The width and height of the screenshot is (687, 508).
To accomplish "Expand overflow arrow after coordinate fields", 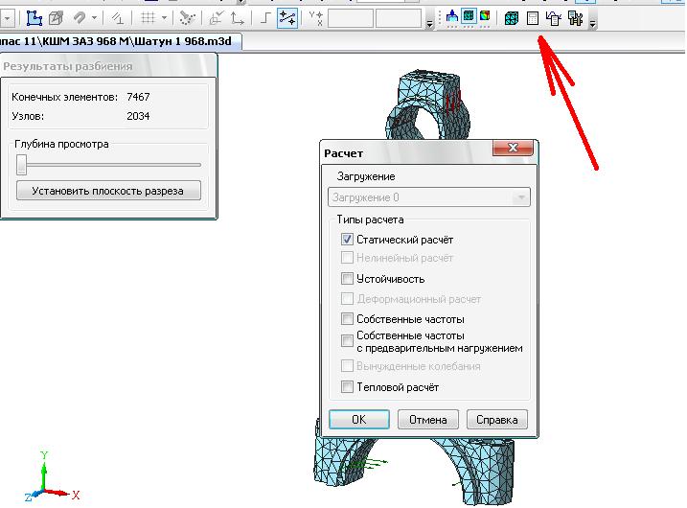I will [430, 24].
